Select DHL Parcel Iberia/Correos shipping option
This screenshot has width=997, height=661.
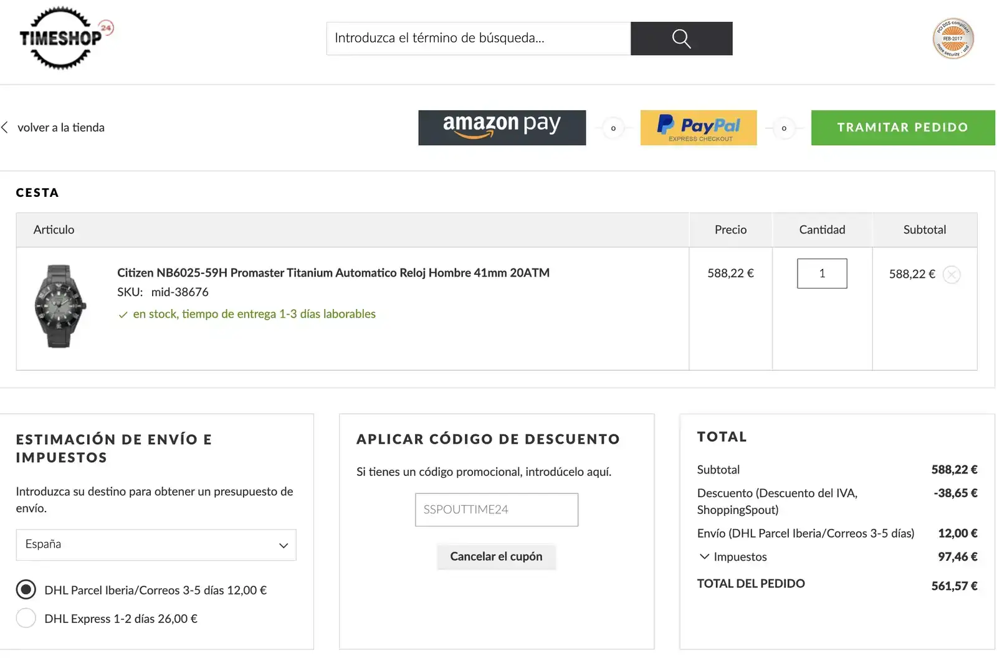tap(26, 589)
